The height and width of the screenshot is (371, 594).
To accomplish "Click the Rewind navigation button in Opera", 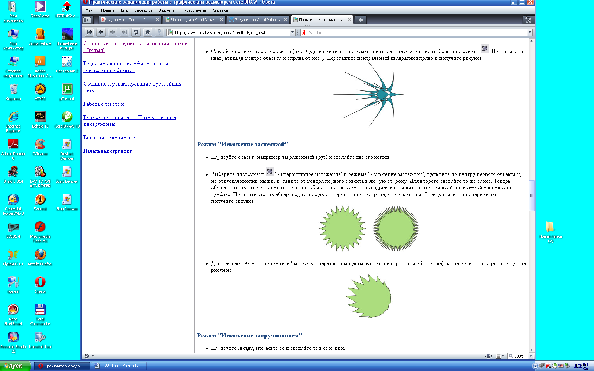I will [89, 32].
